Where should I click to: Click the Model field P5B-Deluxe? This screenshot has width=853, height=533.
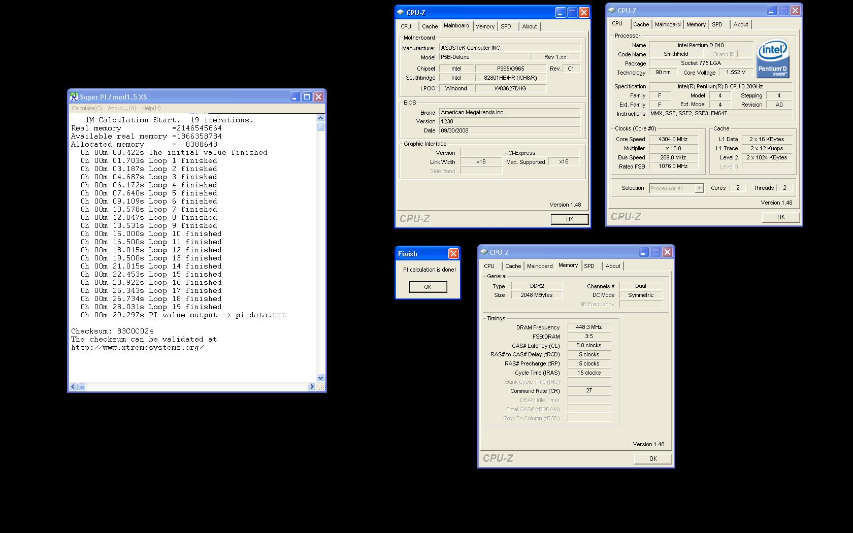484,57
